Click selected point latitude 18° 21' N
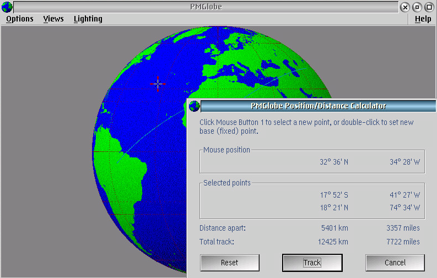437x278 pixels. pos(334,208)
